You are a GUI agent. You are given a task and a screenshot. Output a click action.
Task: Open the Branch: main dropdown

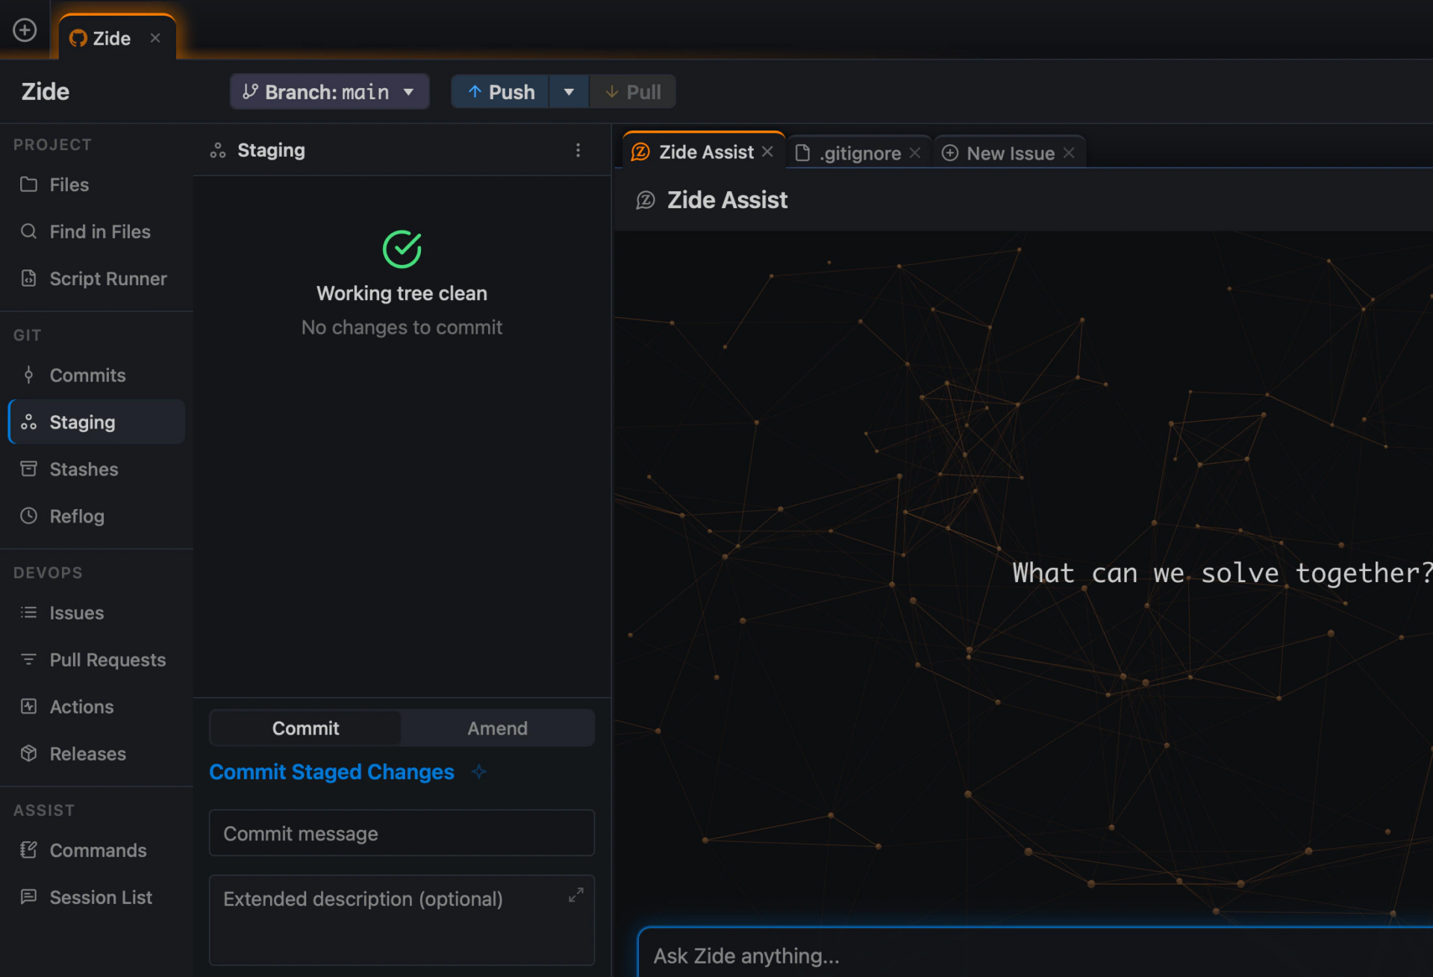tap(329, 92)
